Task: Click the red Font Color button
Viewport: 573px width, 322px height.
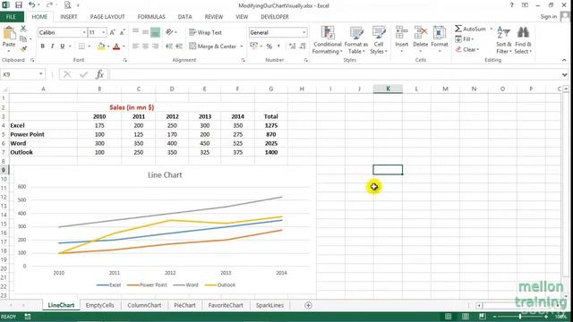Action: [116, 46]
